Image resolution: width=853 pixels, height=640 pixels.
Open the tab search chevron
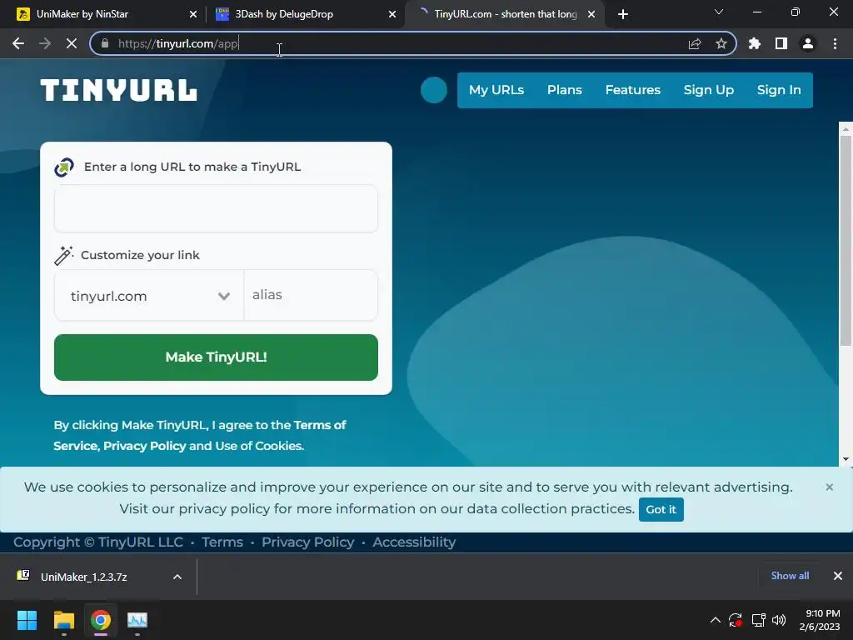(719, 12)
